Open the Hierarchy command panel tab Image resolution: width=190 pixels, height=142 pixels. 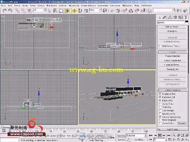170,17
